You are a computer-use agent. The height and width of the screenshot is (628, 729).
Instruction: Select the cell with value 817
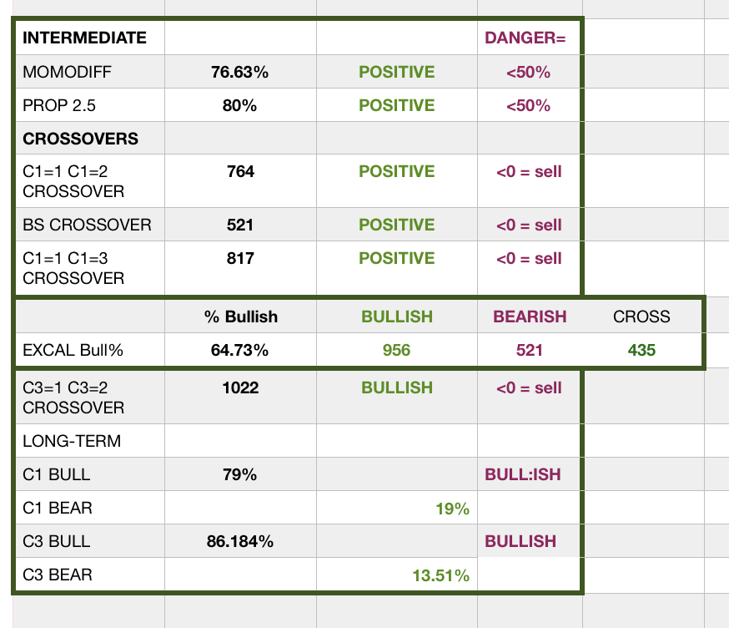tap(240, 259)
